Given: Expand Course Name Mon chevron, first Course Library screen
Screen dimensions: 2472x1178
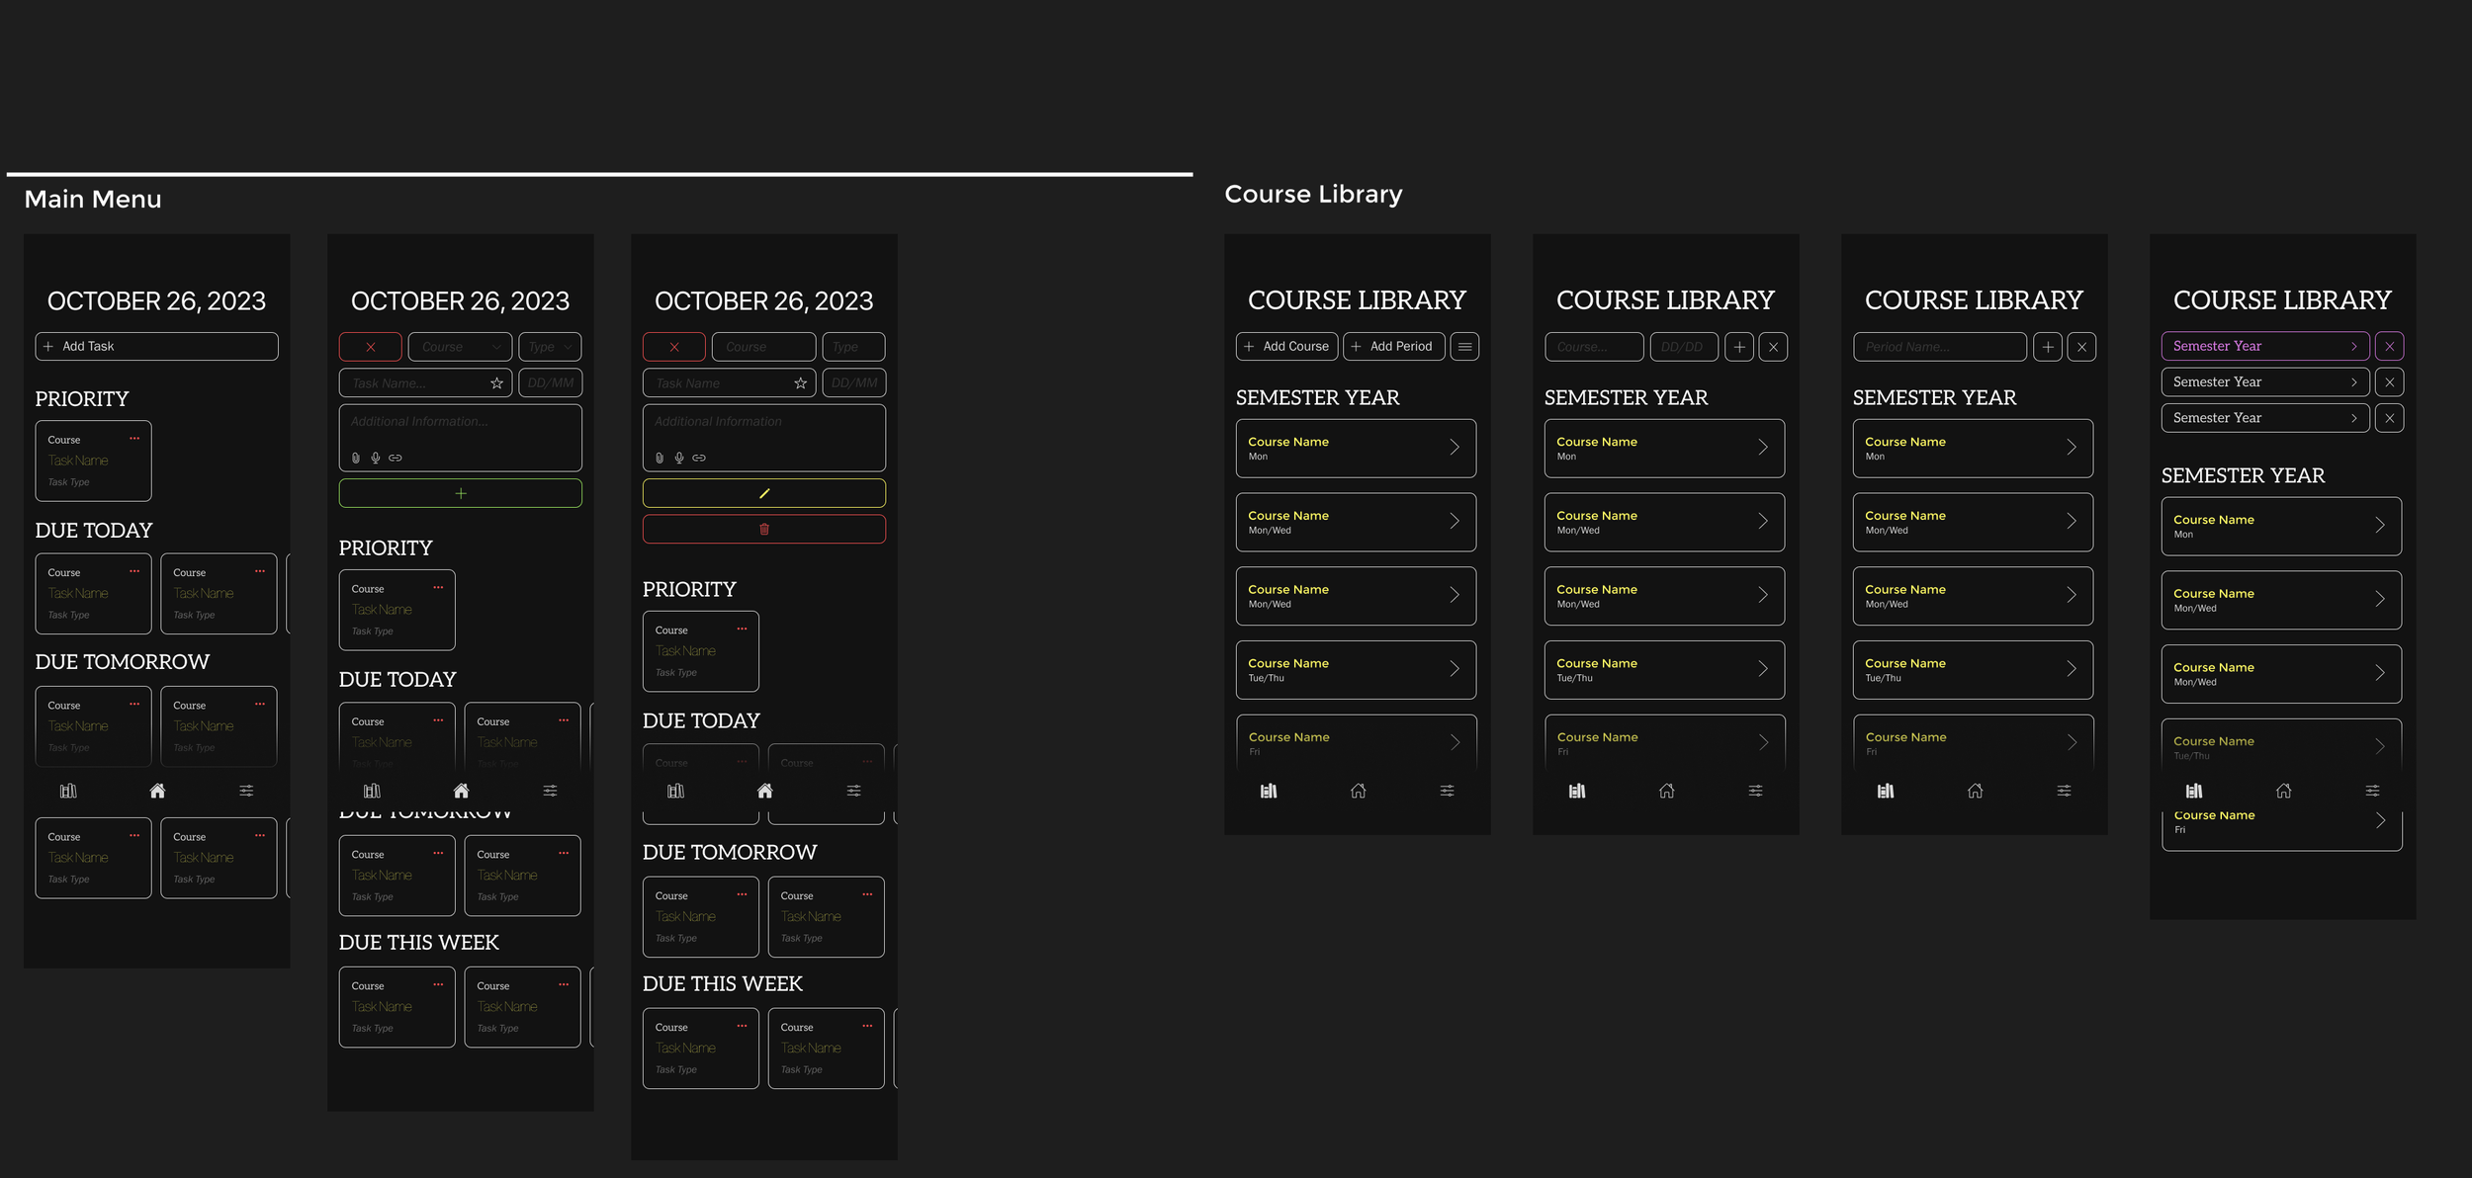Looking at the screenshot, I should [1455, 448].
